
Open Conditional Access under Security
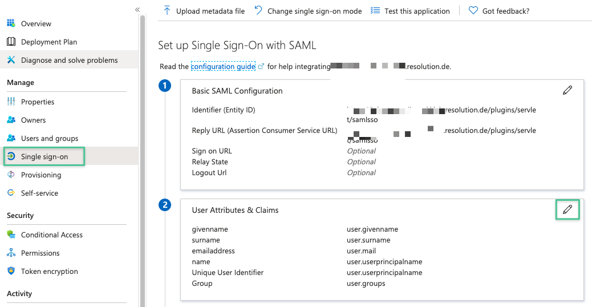point(52,235)
